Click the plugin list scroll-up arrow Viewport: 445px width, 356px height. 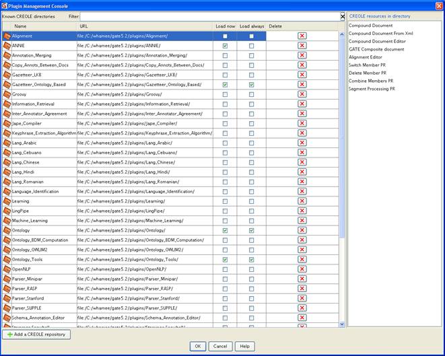[342, 34]
